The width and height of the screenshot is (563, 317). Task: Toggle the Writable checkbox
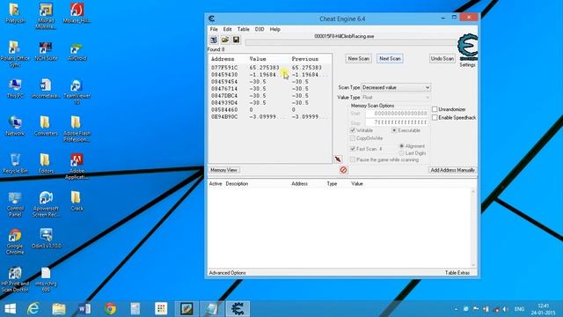pyautogui.click(x=353, y=130)
